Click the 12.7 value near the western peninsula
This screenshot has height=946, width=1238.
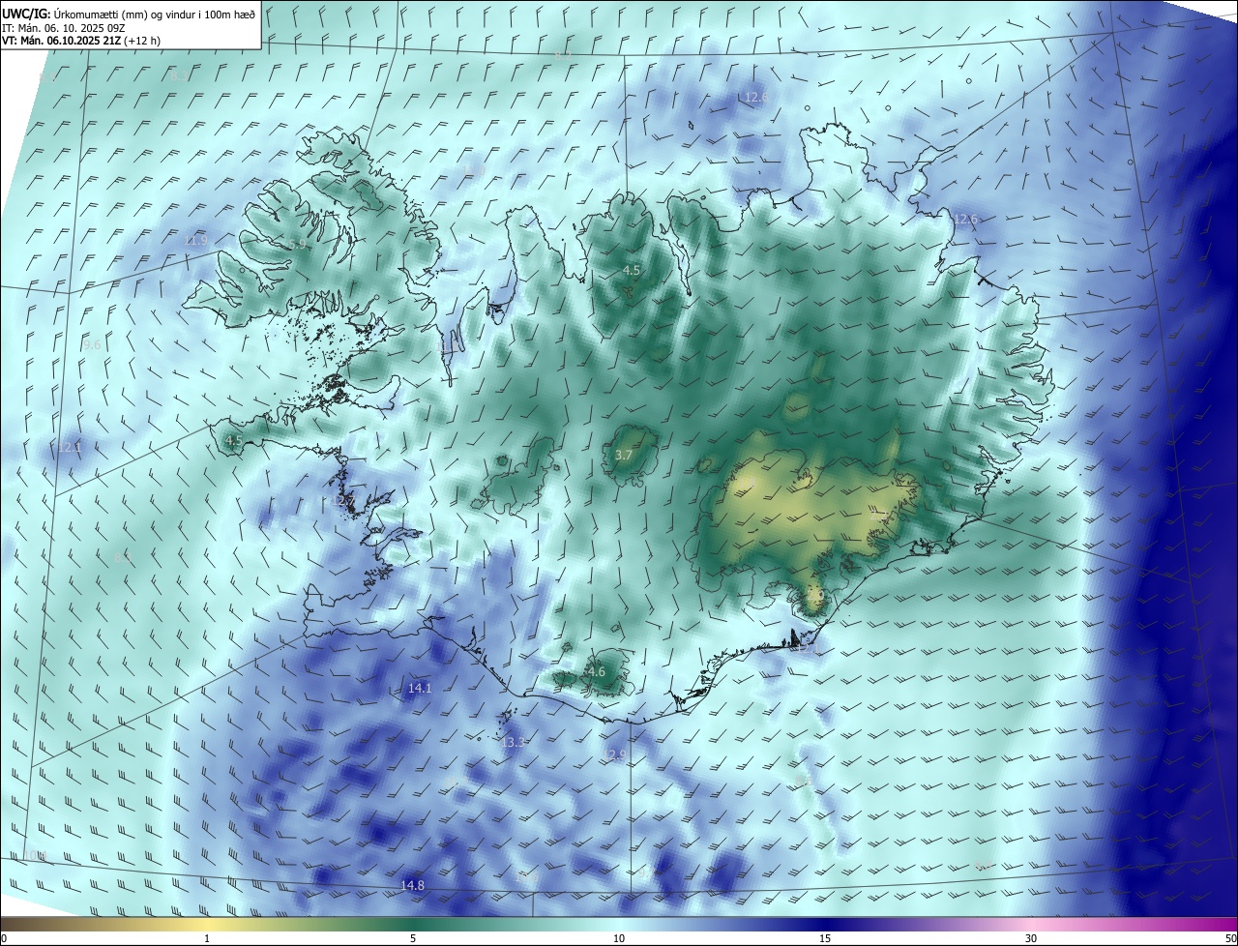click(x=342, y=501)
